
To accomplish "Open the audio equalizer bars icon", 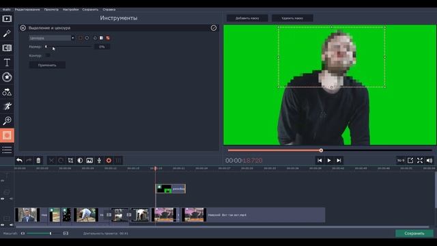I will [x=118, y=161].
